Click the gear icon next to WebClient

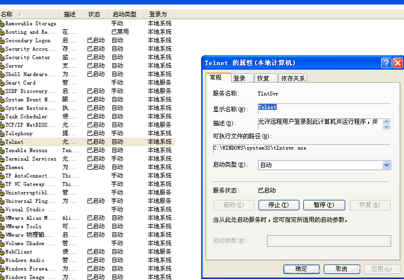[2, 252]
